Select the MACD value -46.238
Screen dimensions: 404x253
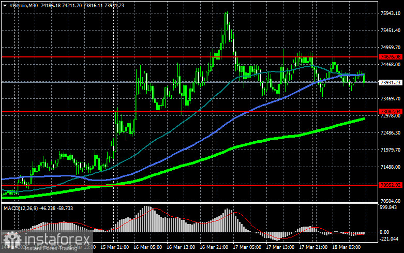(x=48, y=208)
